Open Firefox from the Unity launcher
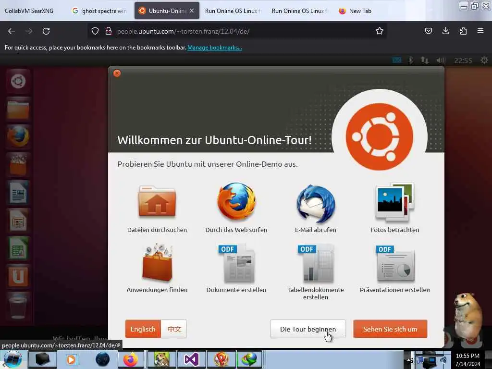The height and width of the screenshot is (369, 492). pos(18,136)
